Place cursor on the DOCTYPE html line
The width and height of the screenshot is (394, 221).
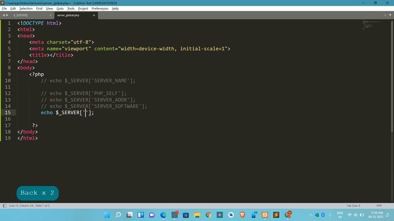point(39,23)
